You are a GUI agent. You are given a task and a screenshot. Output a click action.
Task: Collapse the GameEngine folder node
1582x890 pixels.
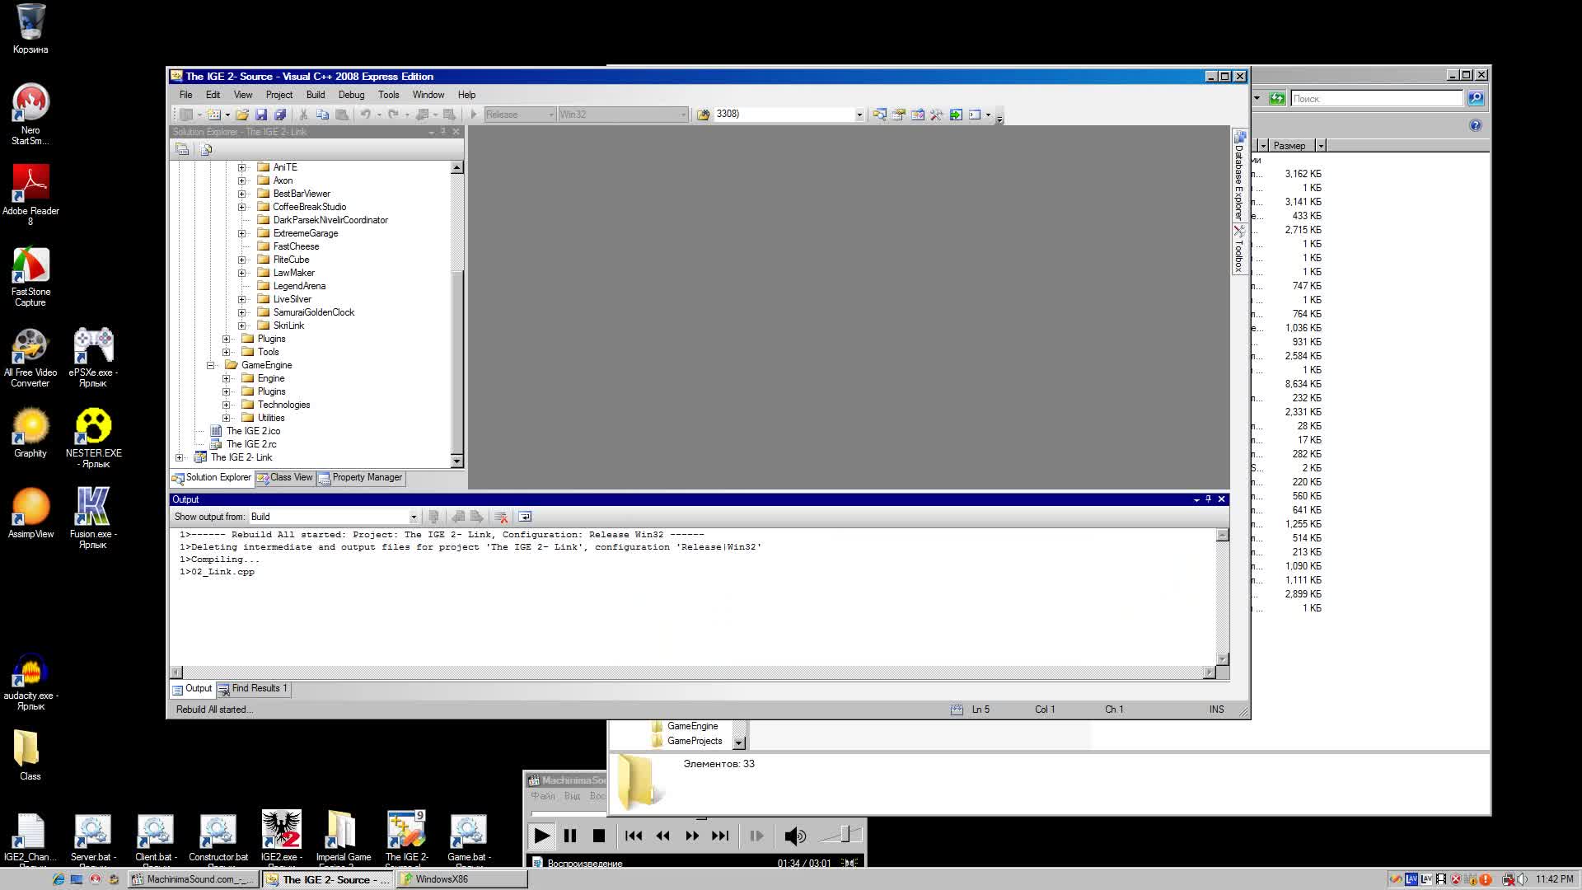210,365
